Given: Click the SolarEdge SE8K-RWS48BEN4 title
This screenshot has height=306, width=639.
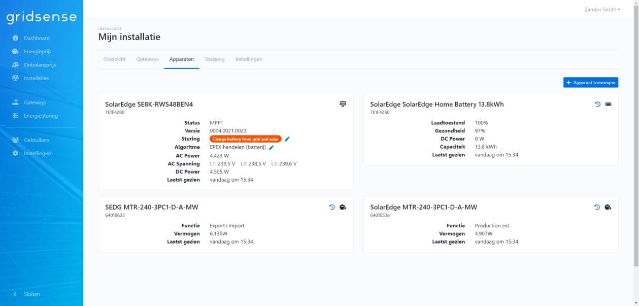Looking at the screenshot, I should coord(149,105).
